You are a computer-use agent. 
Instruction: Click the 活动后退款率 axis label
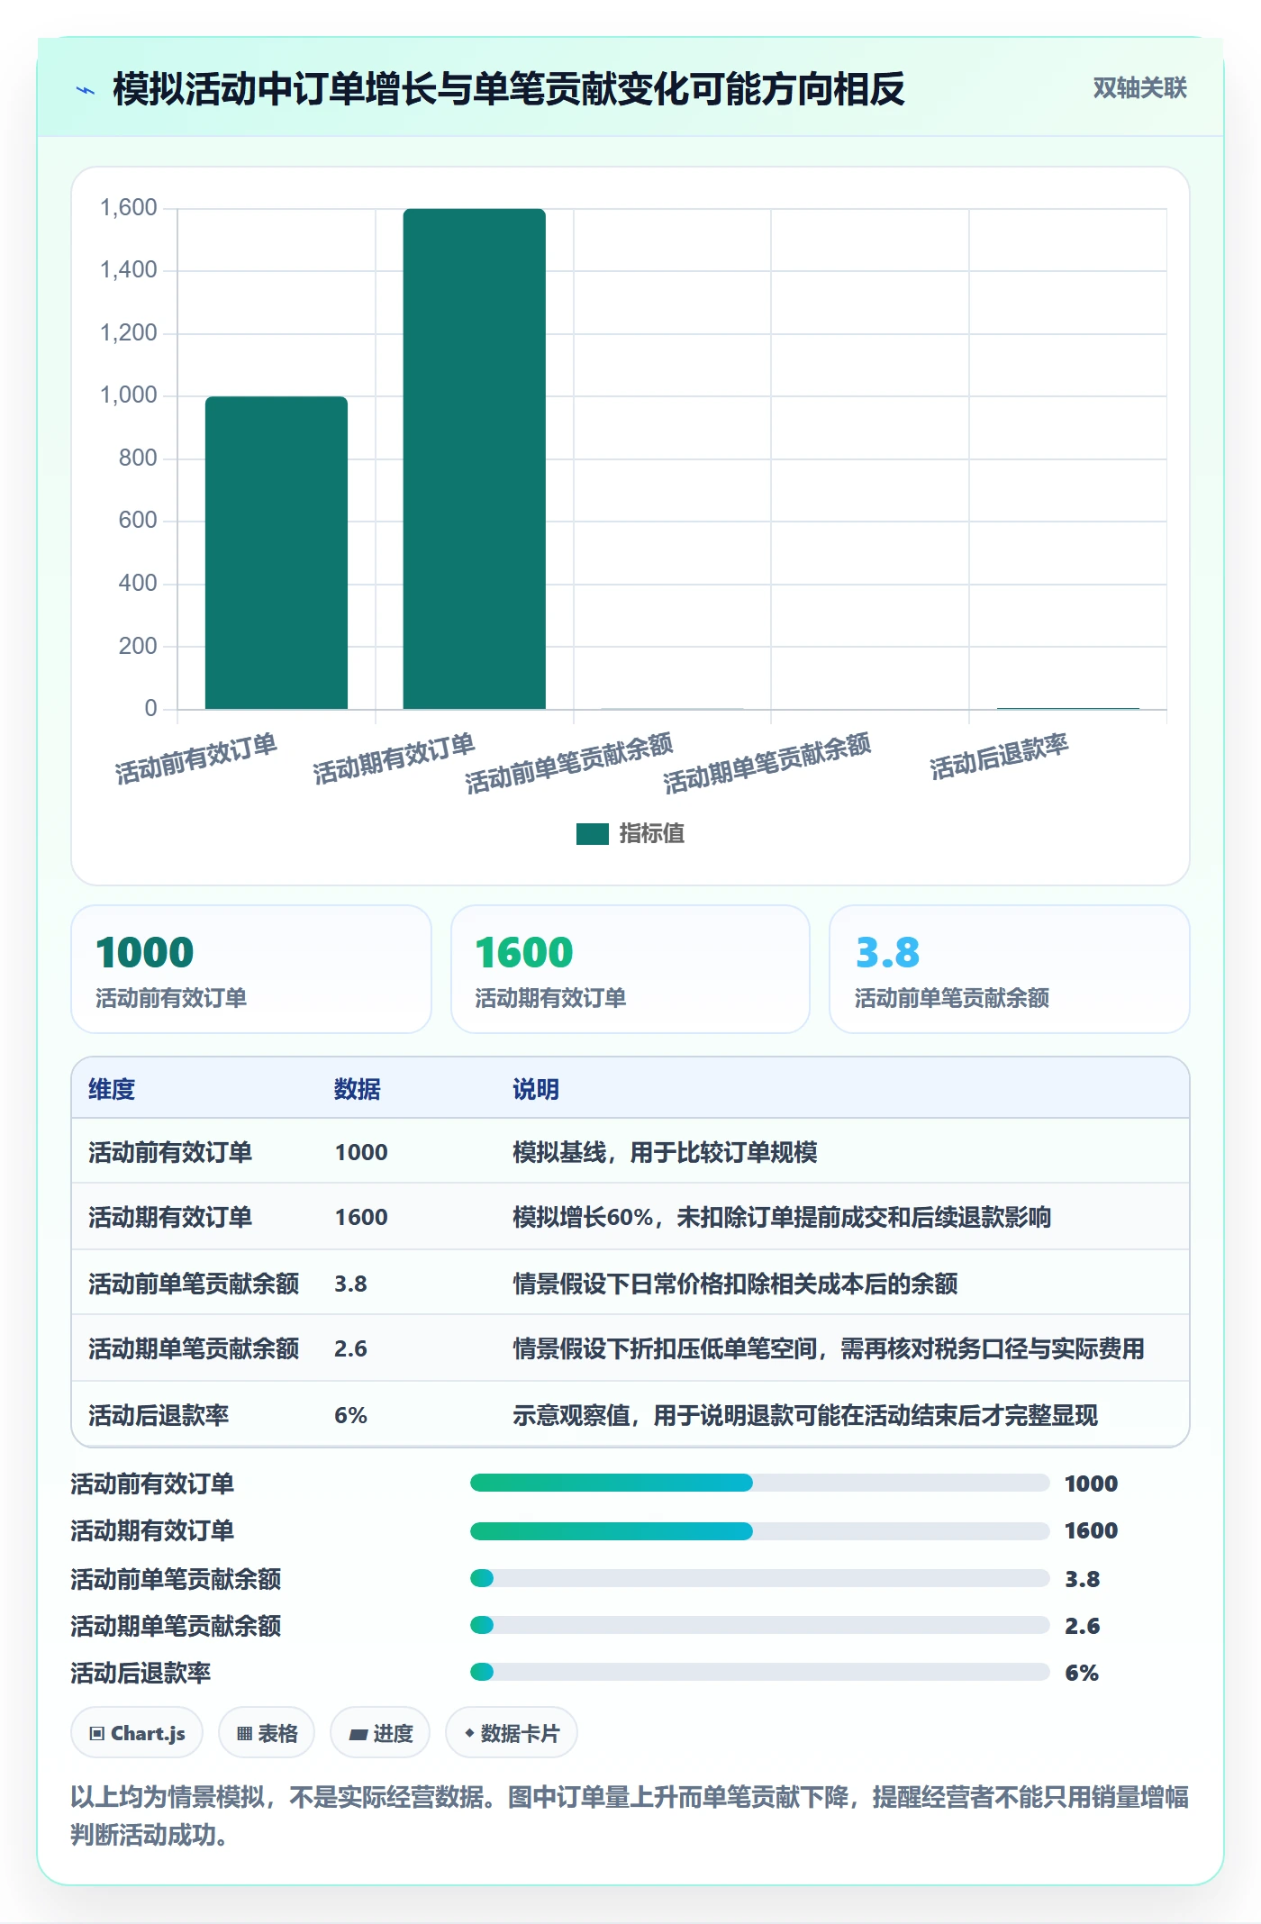click(x=999, y=757)
